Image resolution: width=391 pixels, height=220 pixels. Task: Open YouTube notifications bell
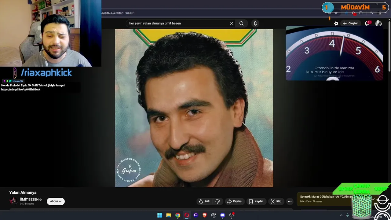368,23
